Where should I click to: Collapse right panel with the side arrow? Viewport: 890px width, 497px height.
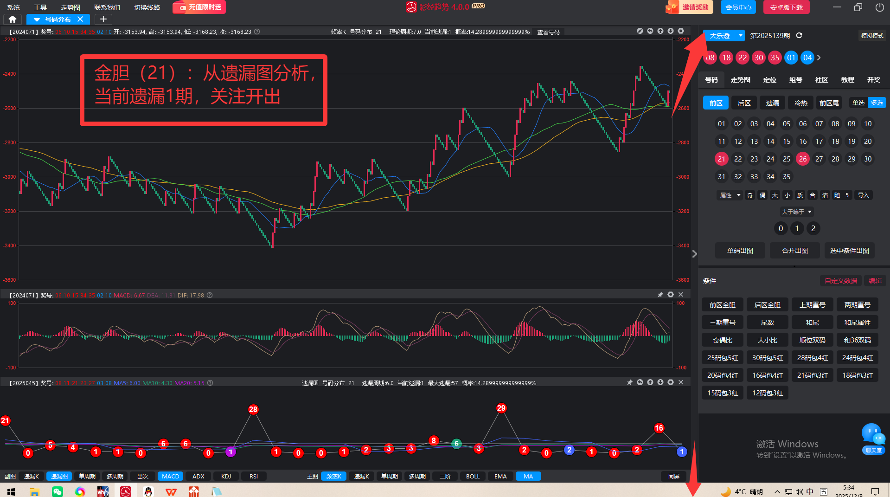(694, 254)
